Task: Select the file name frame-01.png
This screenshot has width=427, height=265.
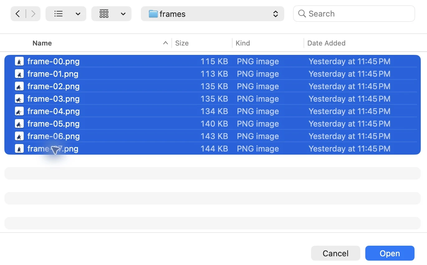Action: pyautogui.click(x=53, y=74)
